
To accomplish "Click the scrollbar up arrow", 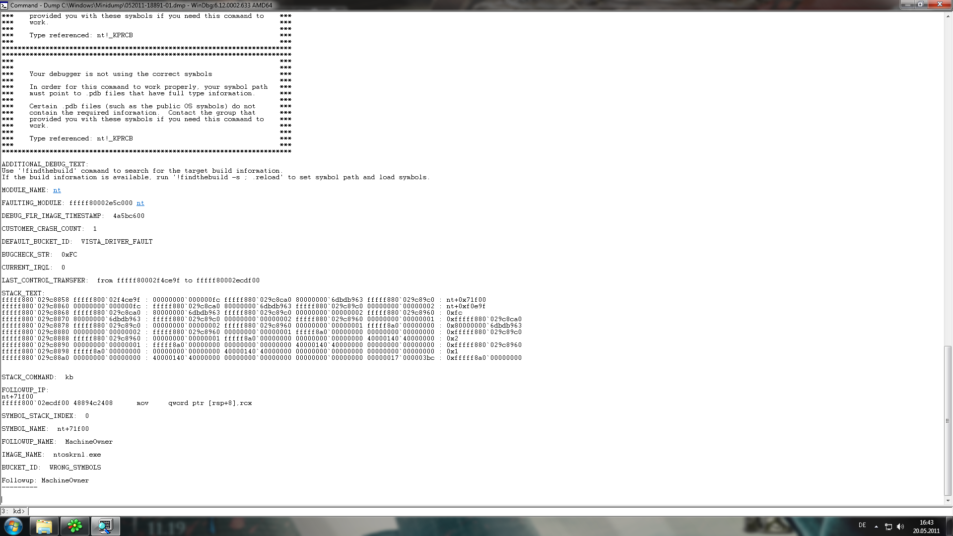I will click(x=948, y=16).
